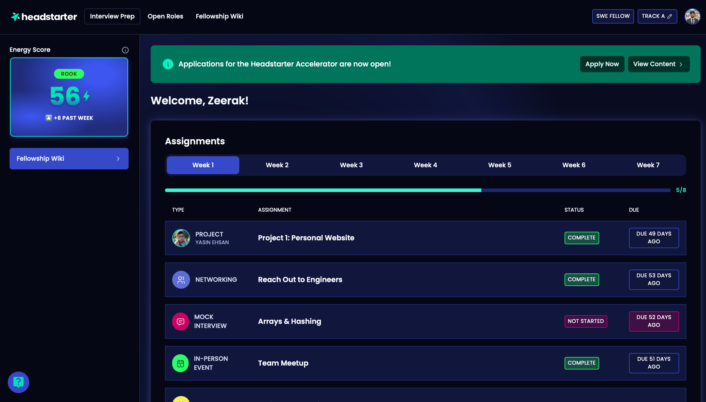
Task: Open the Interview Prep menu item
Action: (x=112, y=16)
